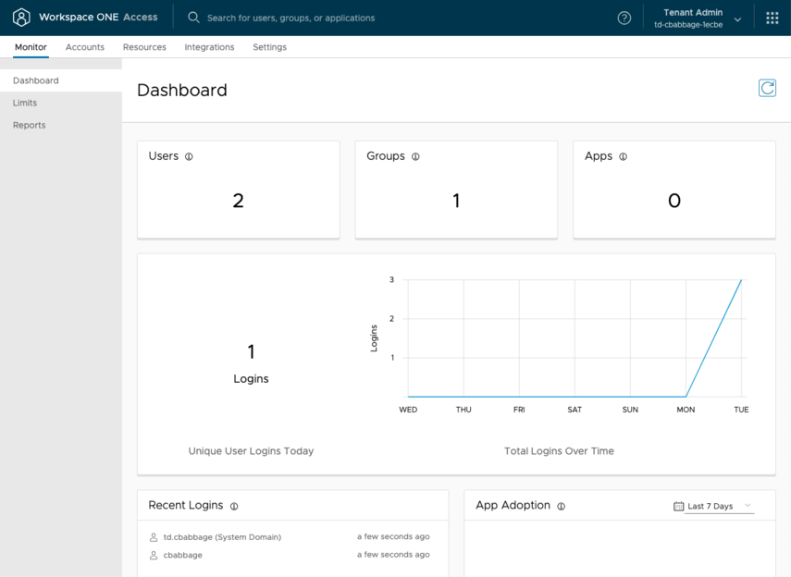This screenshot has width=791, height=577.
Task: Click the info icon beside App Adoption
Action: pyautogui.click(x=561, y=507)
